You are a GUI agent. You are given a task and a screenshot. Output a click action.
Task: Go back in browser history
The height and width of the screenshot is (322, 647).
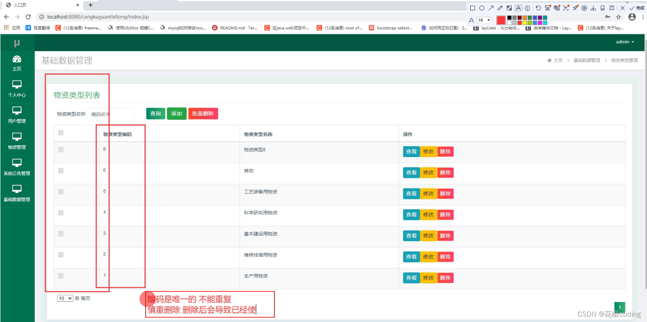point(6,17)
